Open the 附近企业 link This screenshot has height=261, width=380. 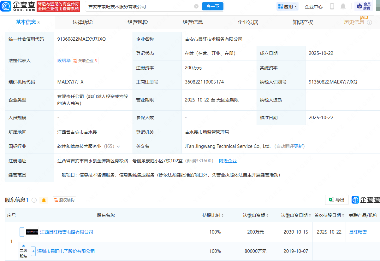pos(228,160)
